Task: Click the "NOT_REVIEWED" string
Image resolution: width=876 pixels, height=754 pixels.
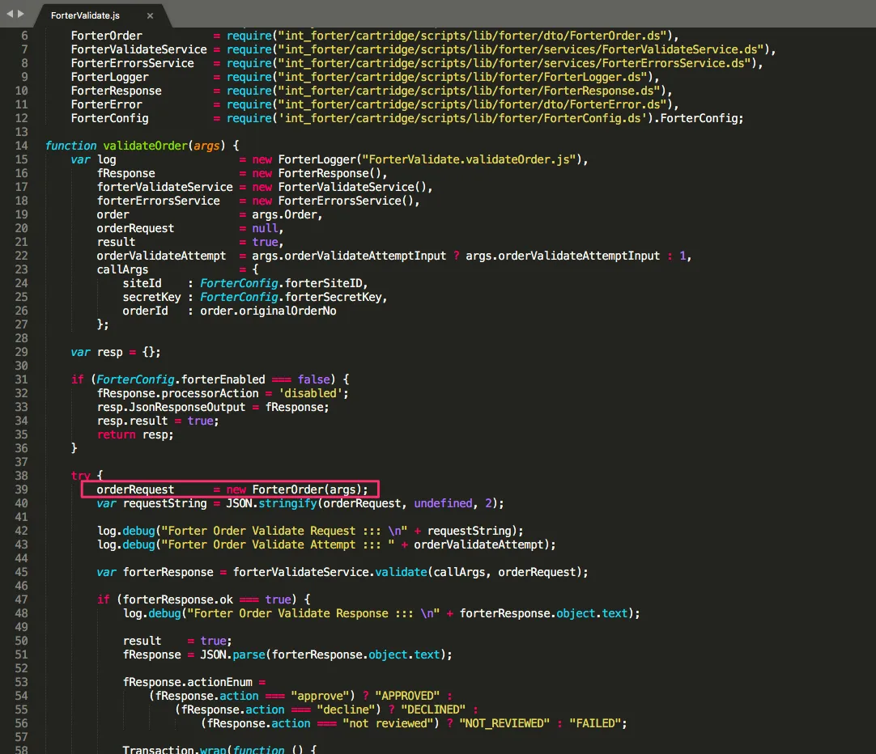Action: [504, 723]
